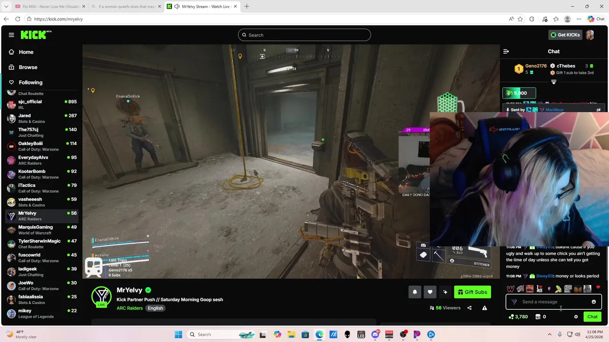
Task: Share the stream via share icon
Action: pyautogui.click(x=470, y=308)
